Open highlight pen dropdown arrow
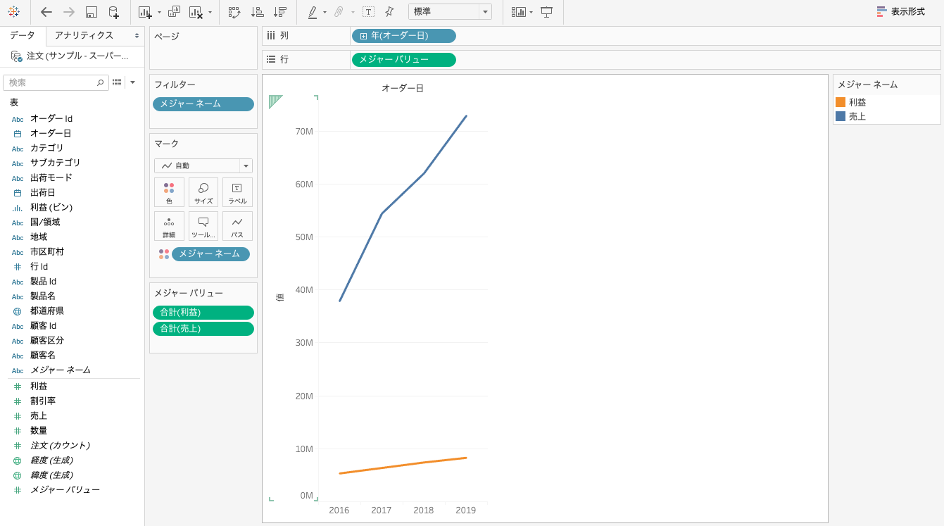944x526 pixels. pyautogui.click(x=325, y=13)
